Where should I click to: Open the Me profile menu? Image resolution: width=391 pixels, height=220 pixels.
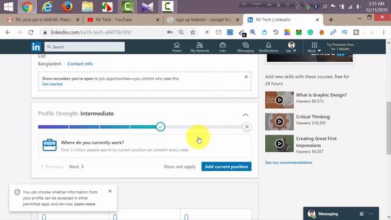click(x=291, y=47)
